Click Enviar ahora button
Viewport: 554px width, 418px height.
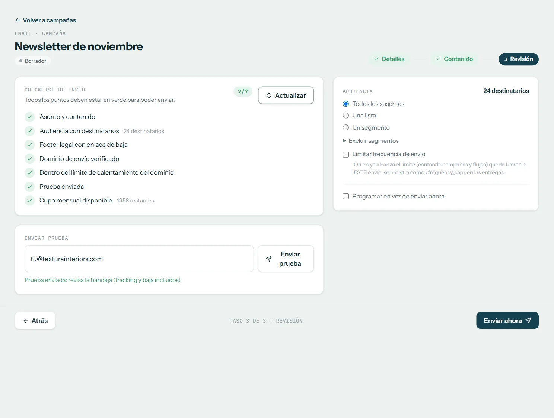tap(507, 320)
